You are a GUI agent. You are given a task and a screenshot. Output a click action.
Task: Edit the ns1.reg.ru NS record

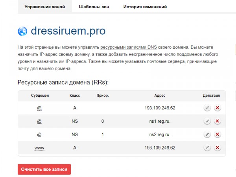tap(207, 121)
